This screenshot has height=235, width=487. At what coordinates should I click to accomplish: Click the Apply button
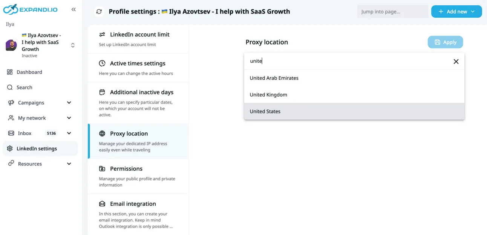[445, 42]
